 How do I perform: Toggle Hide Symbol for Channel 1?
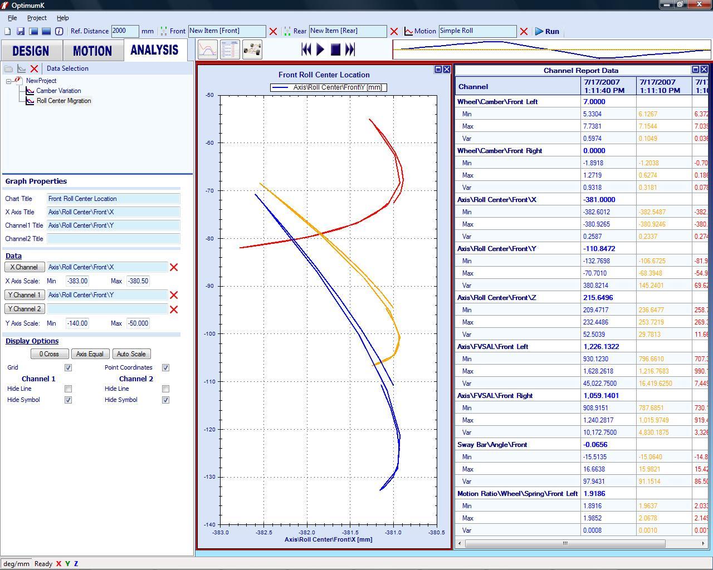[68, 400]
